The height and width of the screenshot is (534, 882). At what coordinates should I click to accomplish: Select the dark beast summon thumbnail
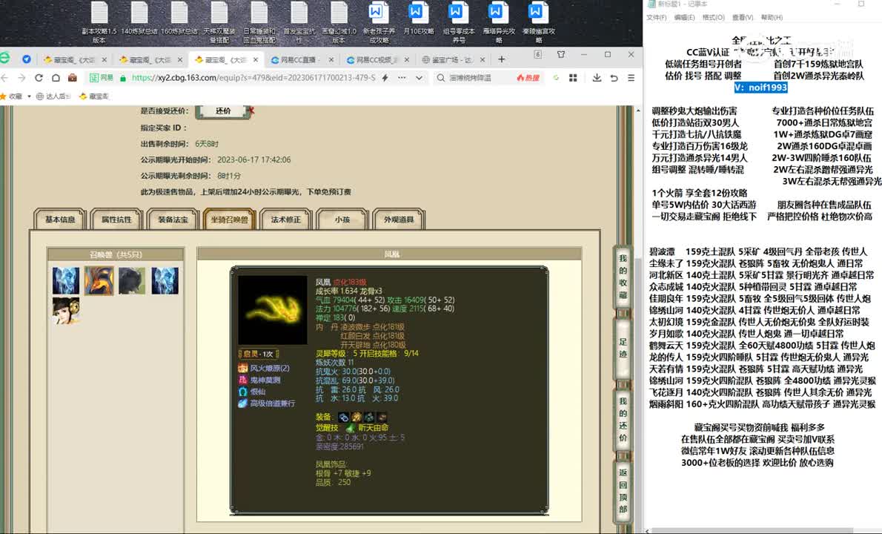(x=132, y=280)
